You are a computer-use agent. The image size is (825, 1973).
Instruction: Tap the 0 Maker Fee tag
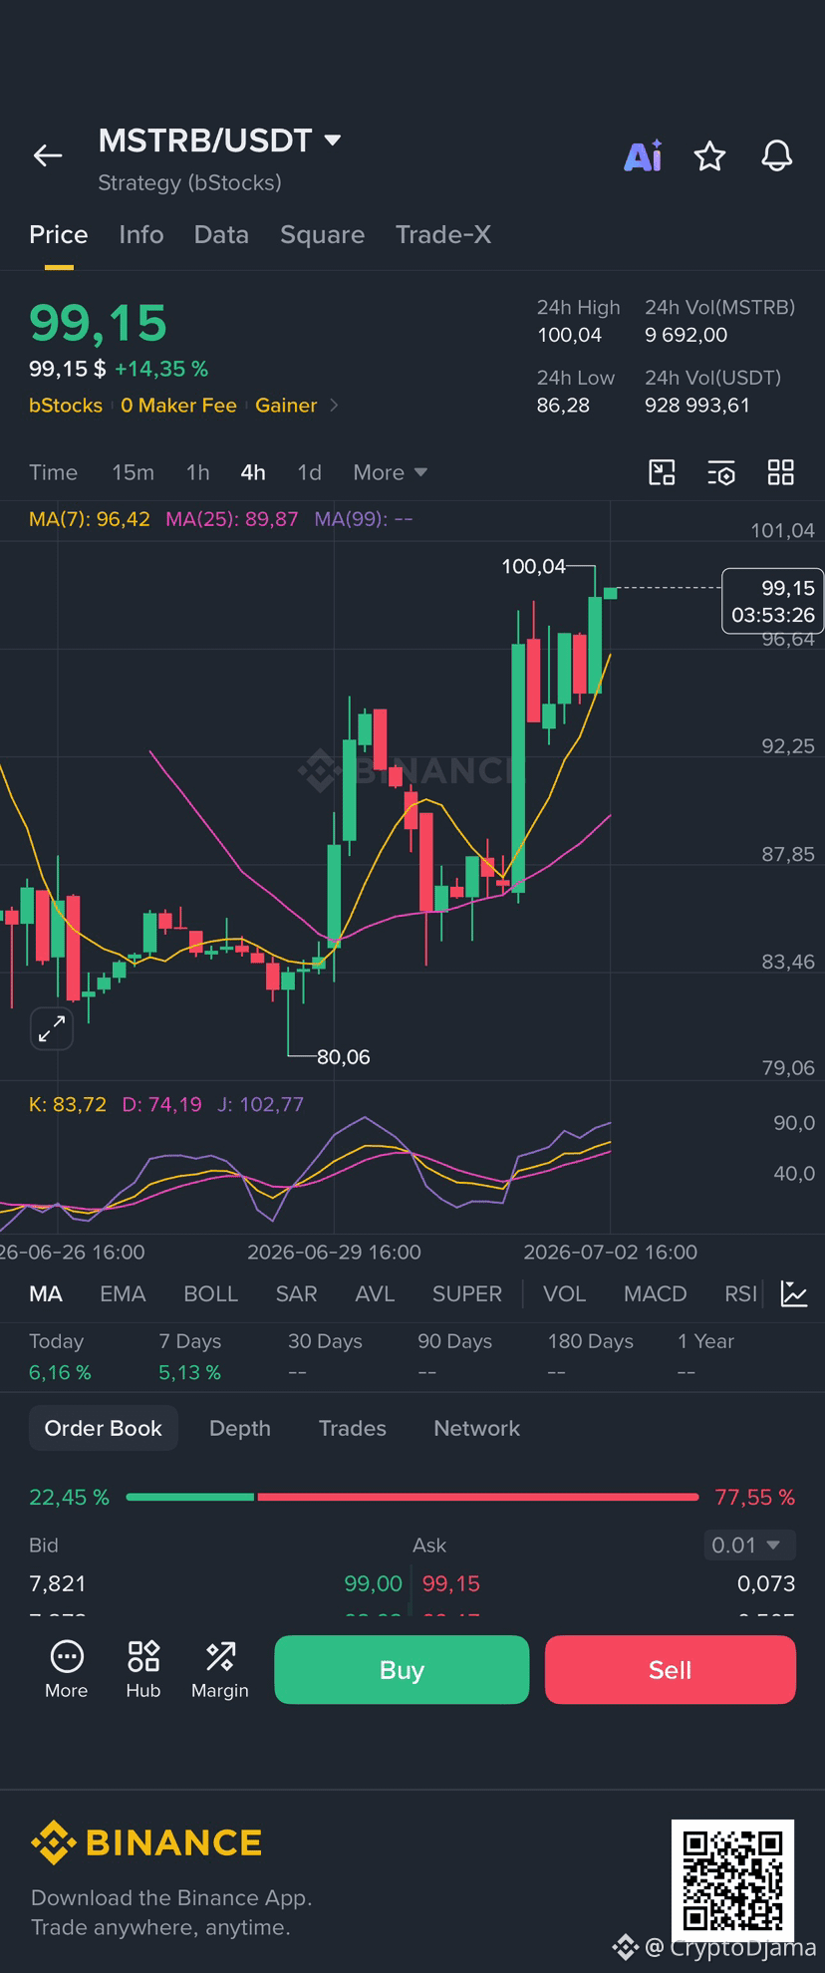pyautogui.click(x=178, y=406)
